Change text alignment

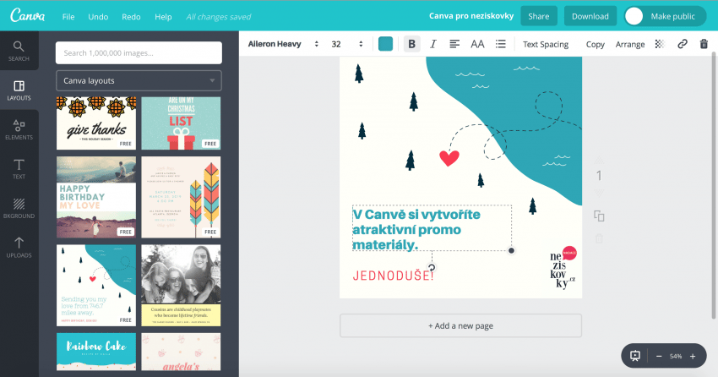pos(454,44)
